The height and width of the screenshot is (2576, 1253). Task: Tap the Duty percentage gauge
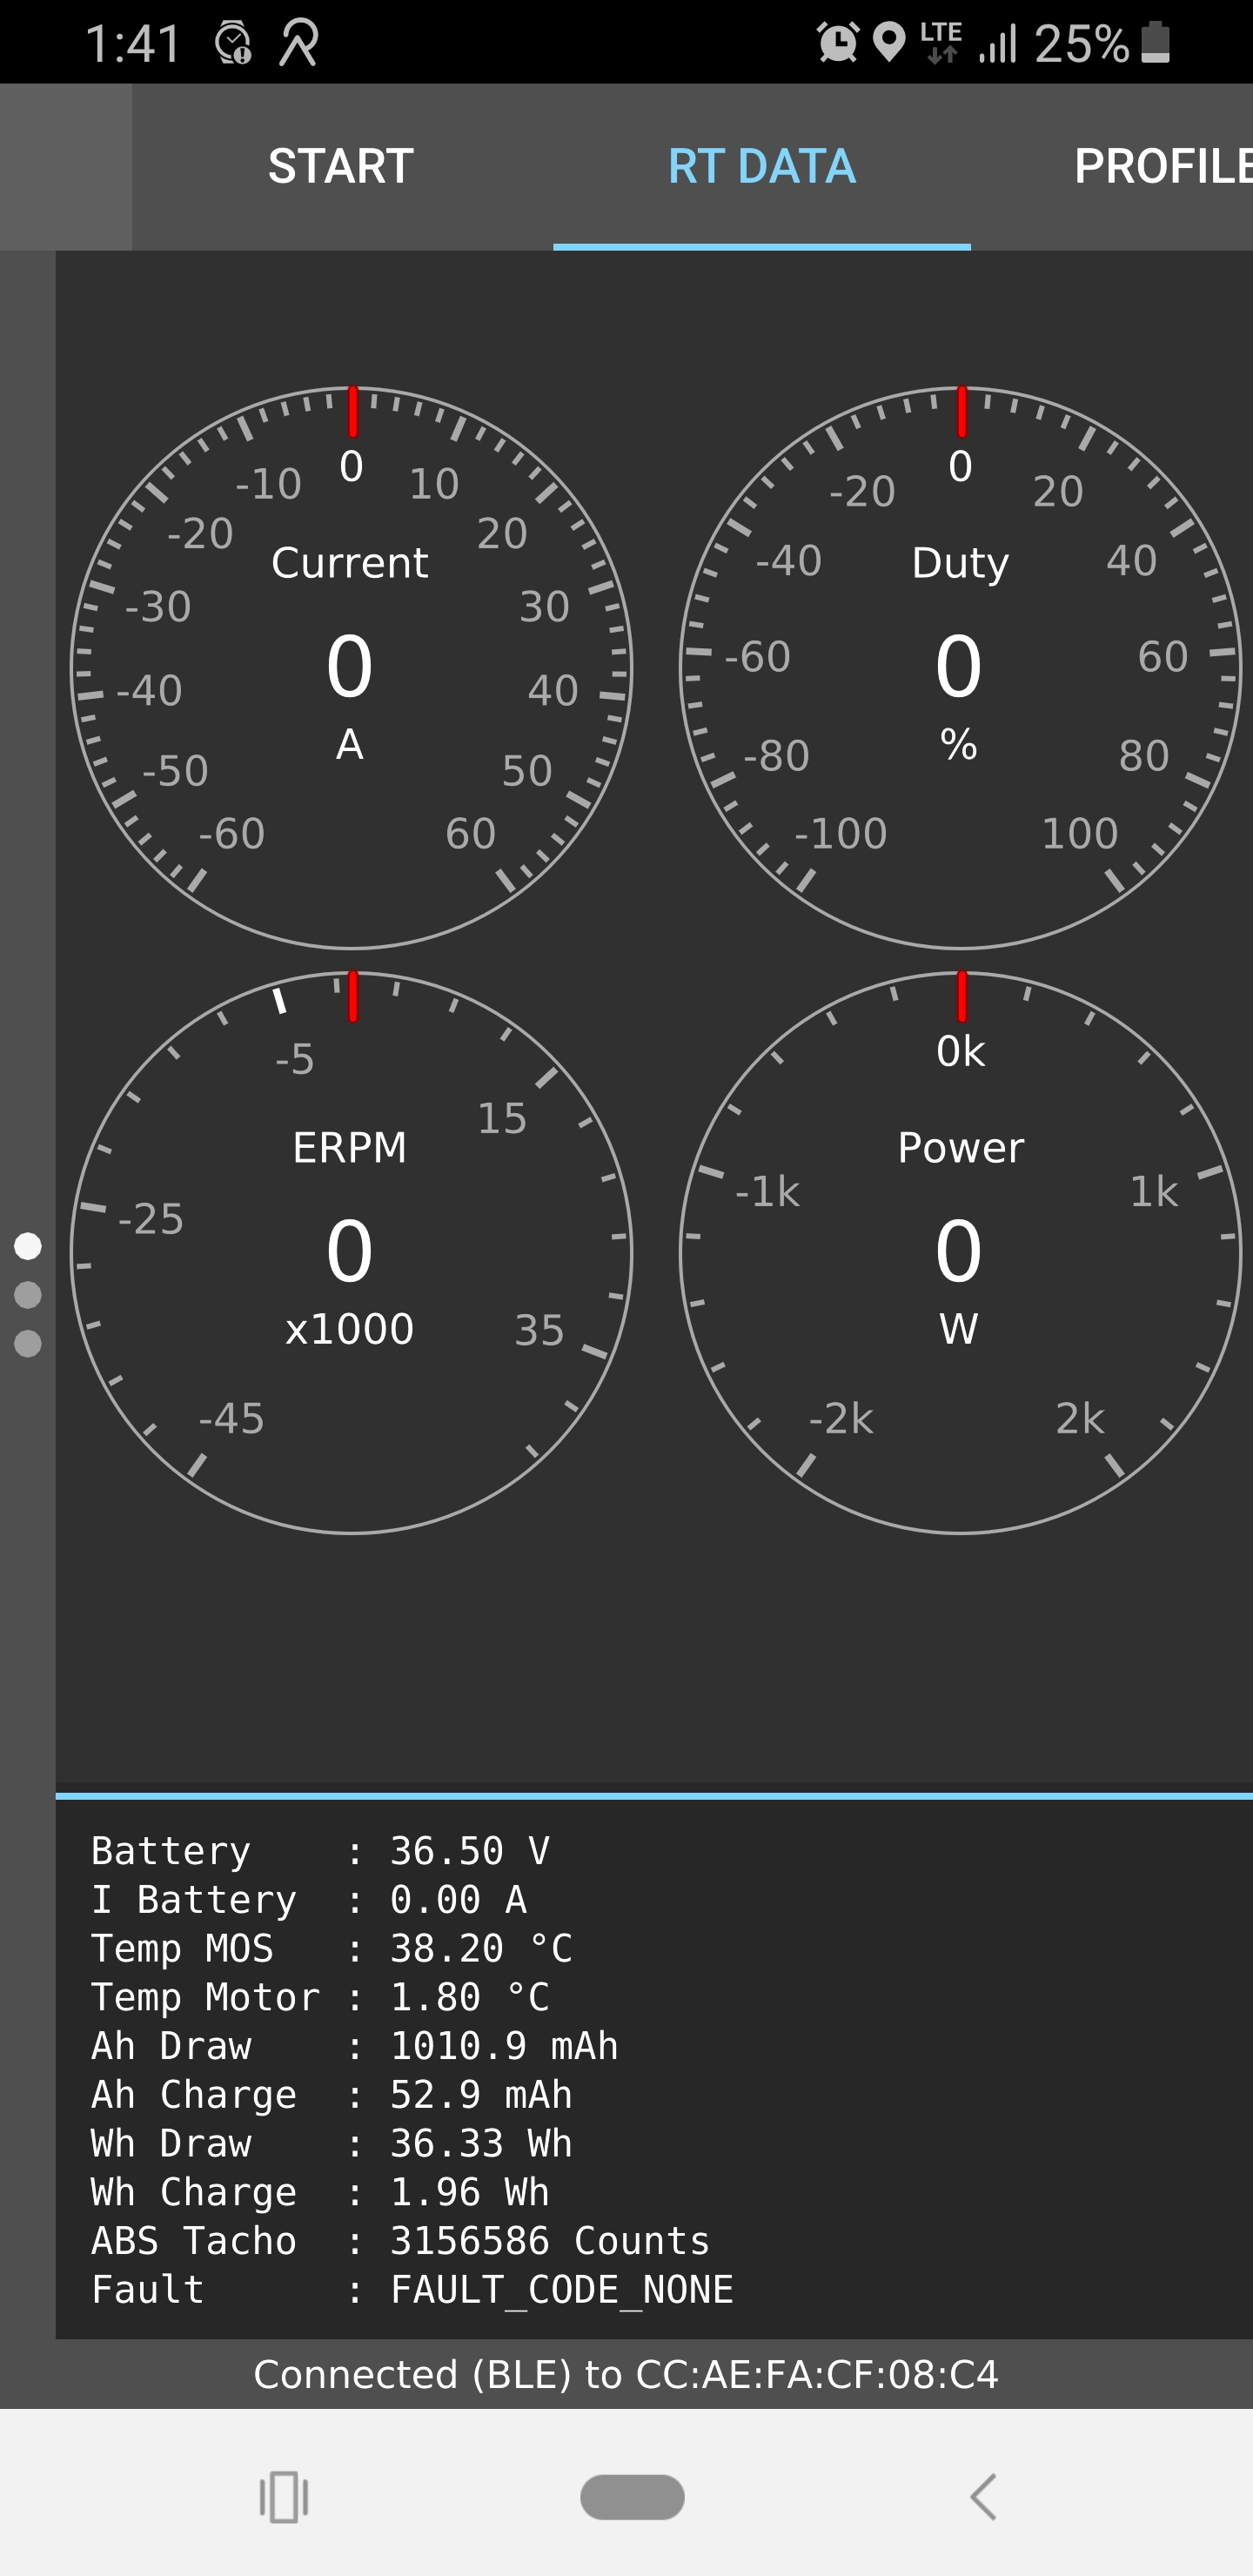959,668
